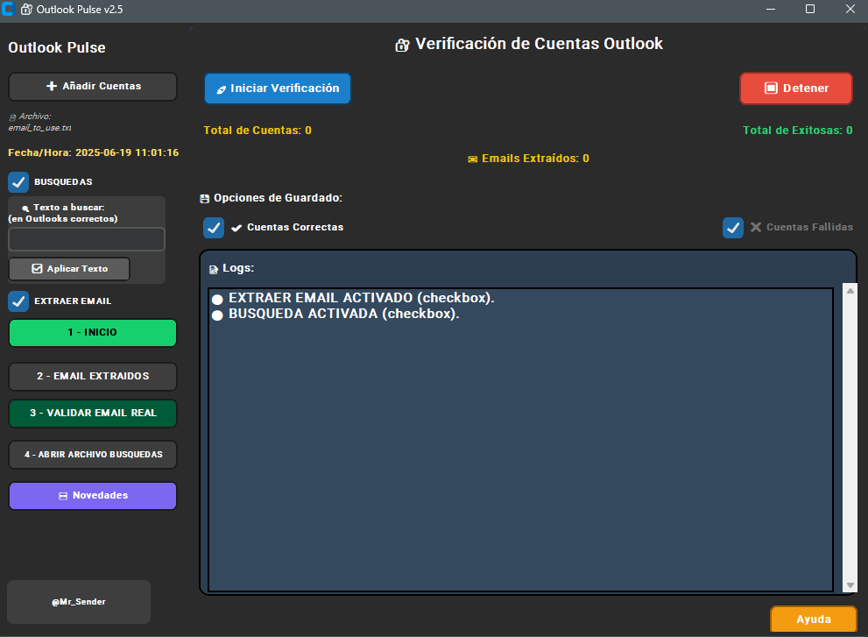Open 4 - ABRIR ARCHIVO BUSQUEDAS
Viewport: 868px width, 637px height.
92,454
